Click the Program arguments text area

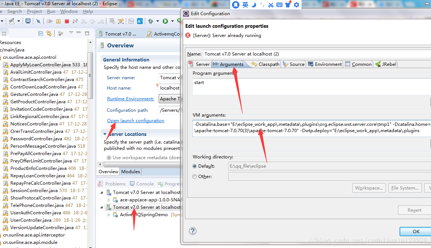pos(312,87)
